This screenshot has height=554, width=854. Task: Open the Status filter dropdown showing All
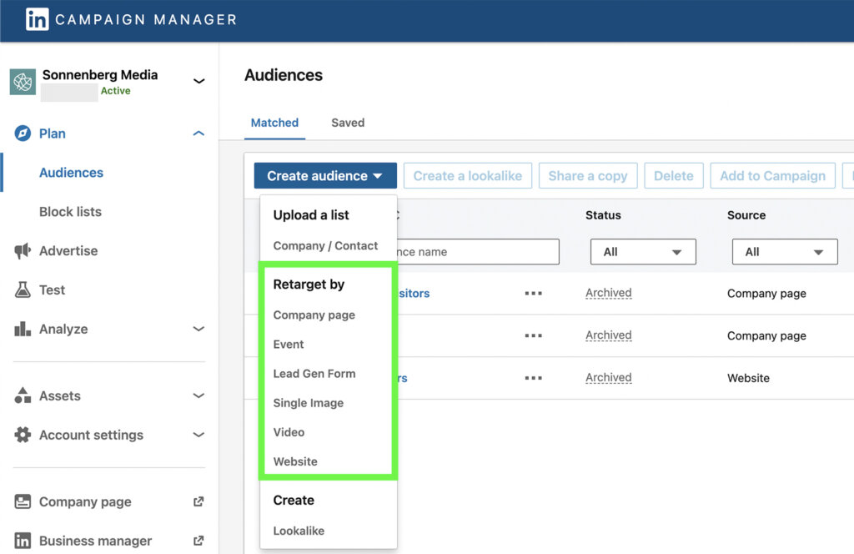642,251
